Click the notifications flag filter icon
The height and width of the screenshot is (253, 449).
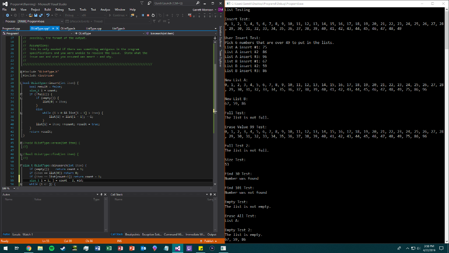pos(142,3)
